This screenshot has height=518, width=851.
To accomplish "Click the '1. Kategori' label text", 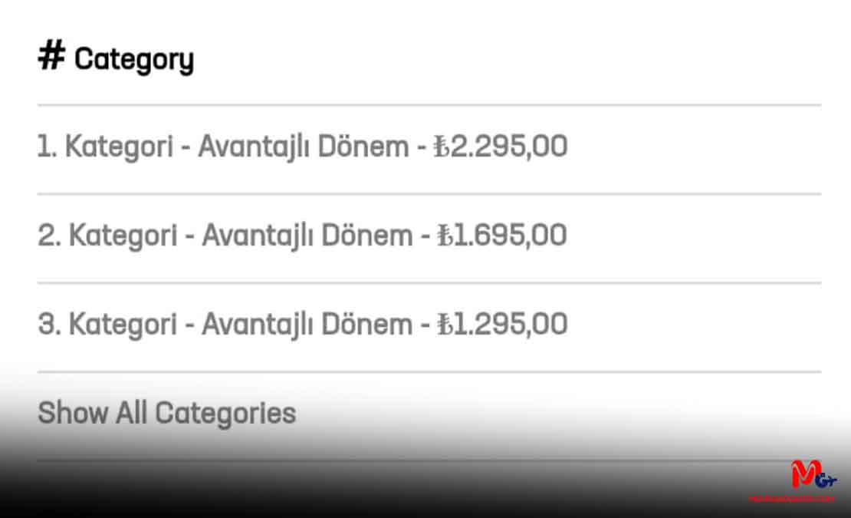I will coord(105,148).
